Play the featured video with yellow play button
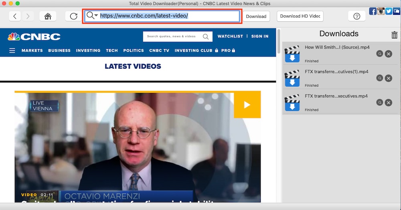Viewport: 401px width, 210px height. tap(247, 105)
